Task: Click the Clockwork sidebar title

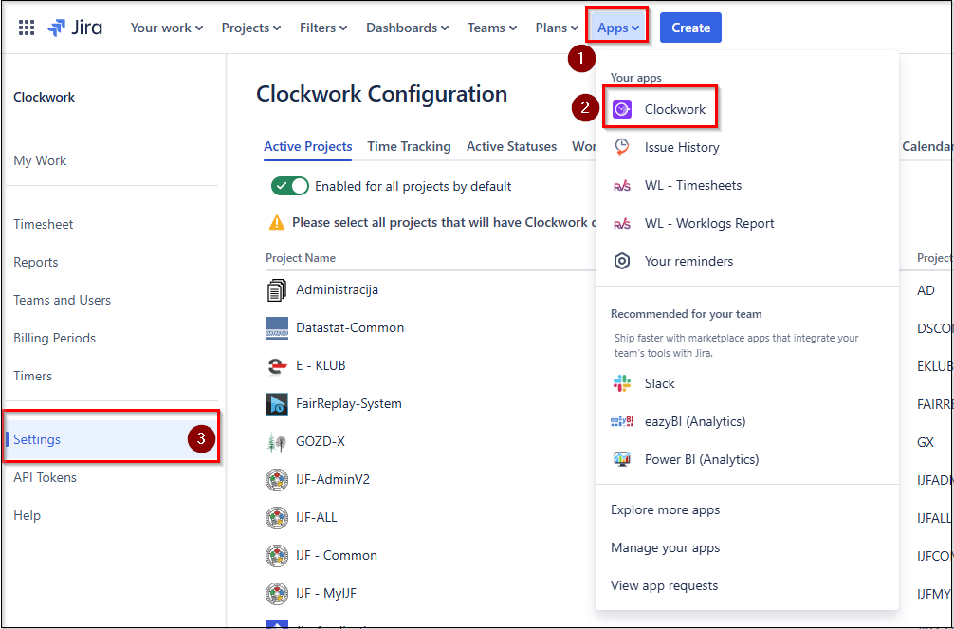Action: (45, 98)
